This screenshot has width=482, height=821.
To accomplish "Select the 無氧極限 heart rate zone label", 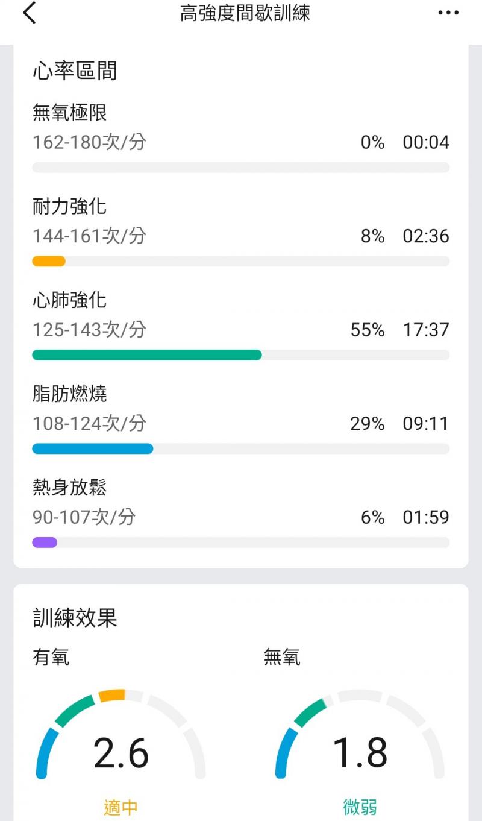I will pos(70,112).
